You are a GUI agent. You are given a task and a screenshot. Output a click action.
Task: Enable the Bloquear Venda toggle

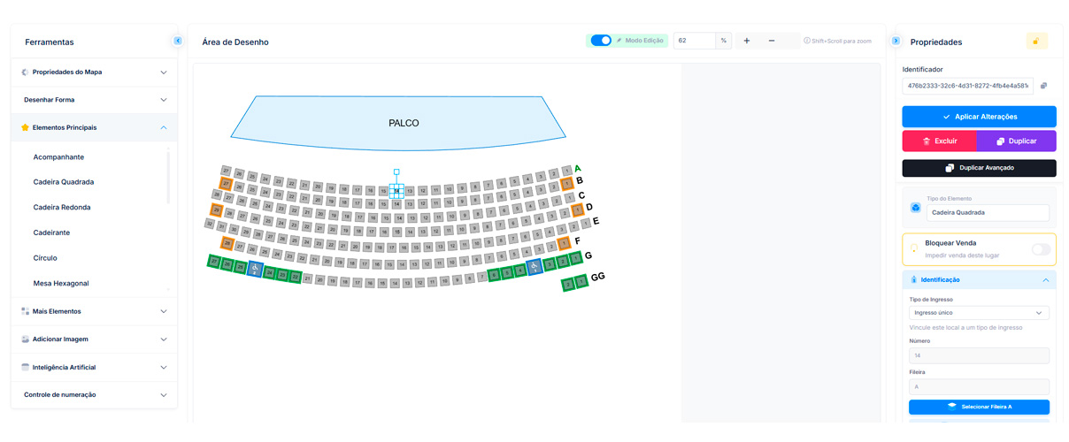click(1041, 249)
